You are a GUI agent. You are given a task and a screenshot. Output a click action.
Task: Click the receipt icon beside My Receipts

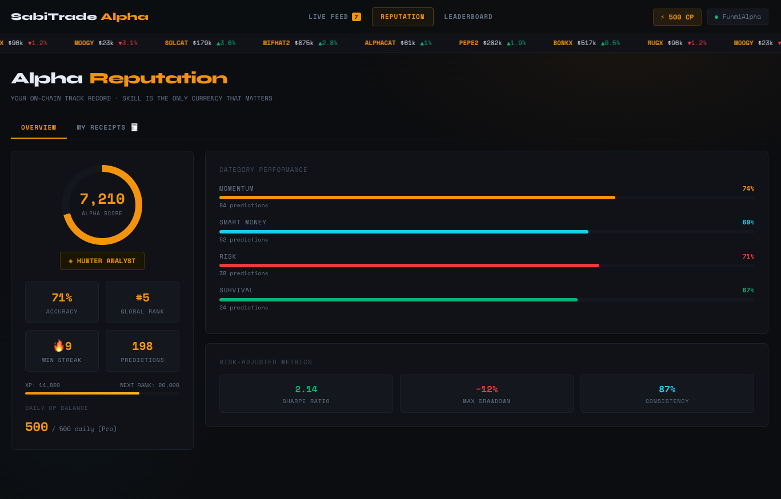tap(134, 127)
